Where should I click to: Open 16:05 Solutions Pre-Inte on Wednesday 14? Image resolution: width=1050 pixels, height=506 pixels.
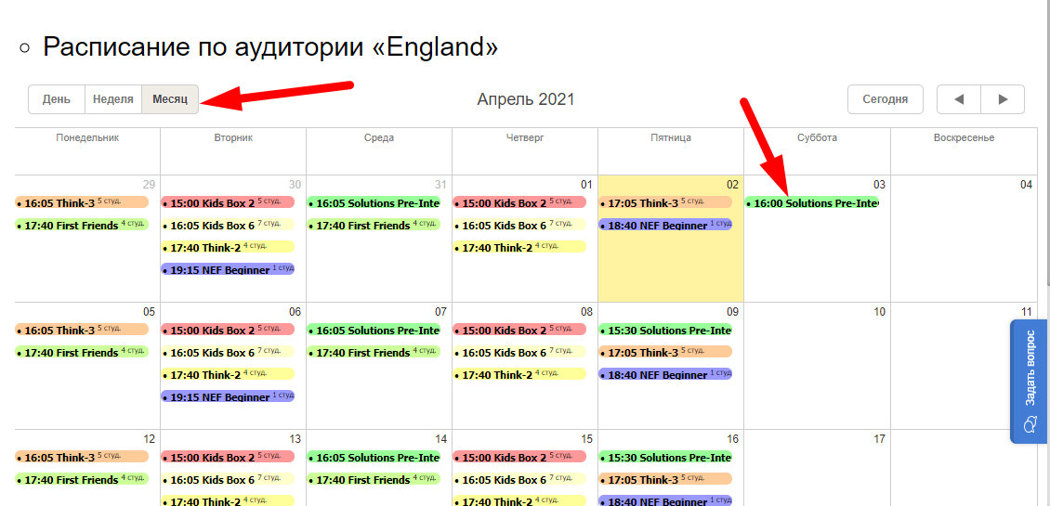tap(374, 457)
